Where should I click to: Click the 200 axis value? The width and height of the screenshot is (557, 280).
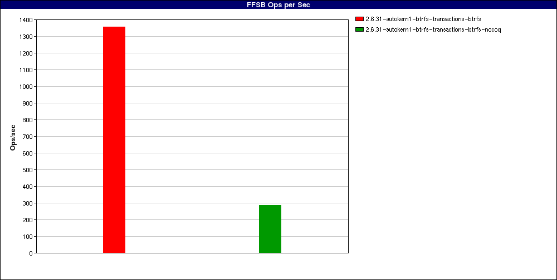click(27, 220)
